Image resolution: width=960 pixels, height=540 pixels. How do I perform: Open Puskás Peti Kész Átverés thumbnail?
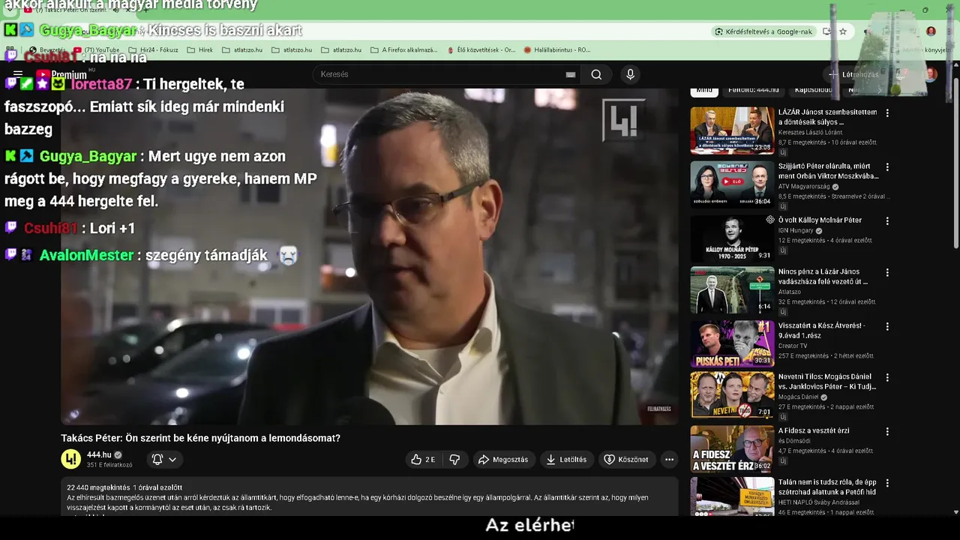point(732,343)
